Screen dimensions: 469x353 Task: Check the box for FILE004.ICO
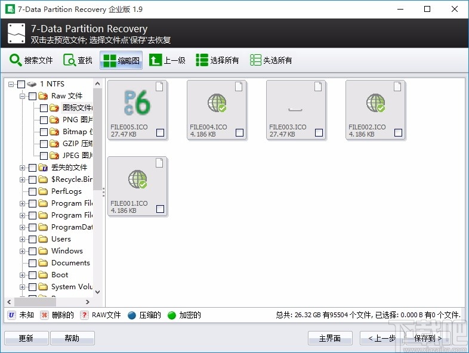point(240,132)
